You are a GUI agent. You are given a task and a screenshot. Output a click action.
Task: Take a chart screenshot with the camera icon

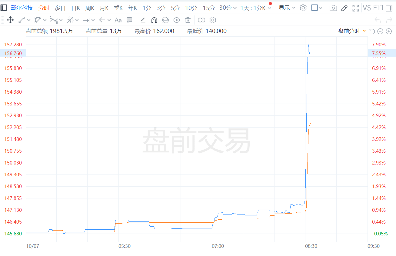333,8
